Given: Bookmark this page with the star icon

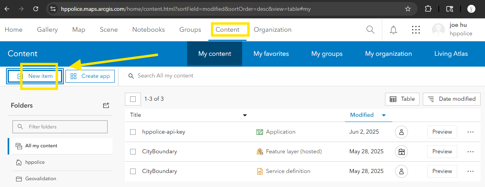Looking at the screenshot, I should pos(408,8).
